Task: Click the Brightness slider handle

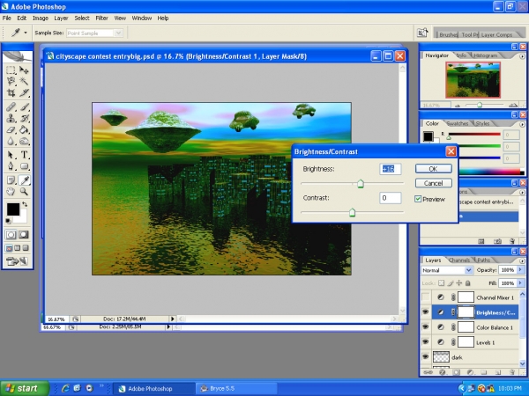Action: click(361, 184)
